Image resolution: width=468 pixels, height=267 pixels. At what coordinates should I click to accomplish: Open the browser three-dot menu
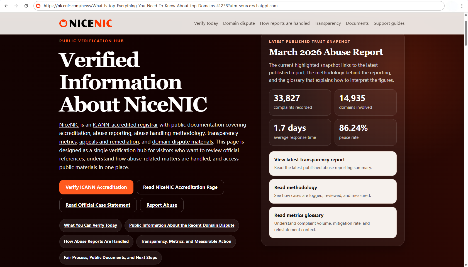[x=462, y=6]
